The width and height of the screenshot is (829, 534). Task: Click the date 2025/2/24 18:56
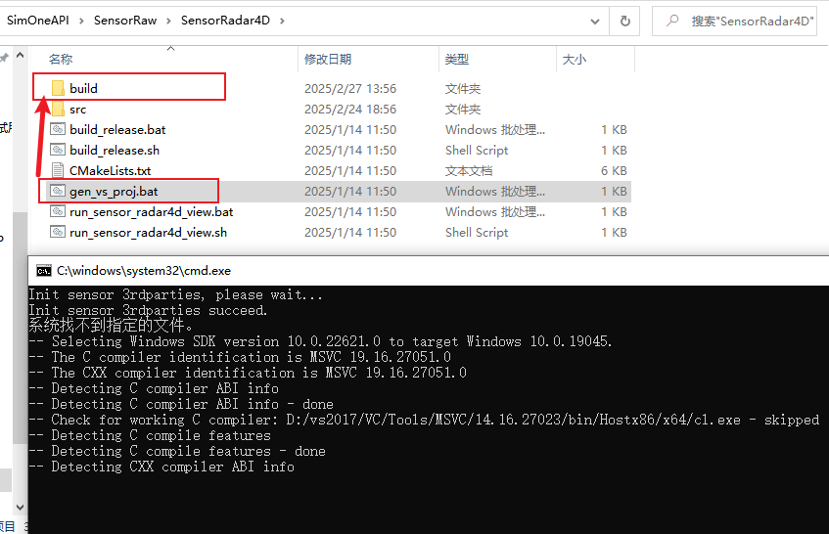pos(350,110)
